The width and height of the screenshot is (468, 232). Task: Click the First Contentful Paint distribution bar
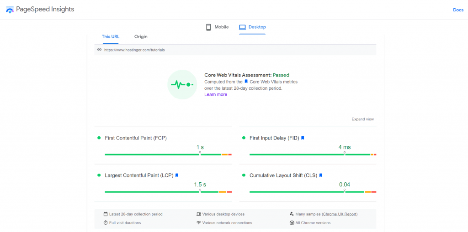(x=168, y=155)
